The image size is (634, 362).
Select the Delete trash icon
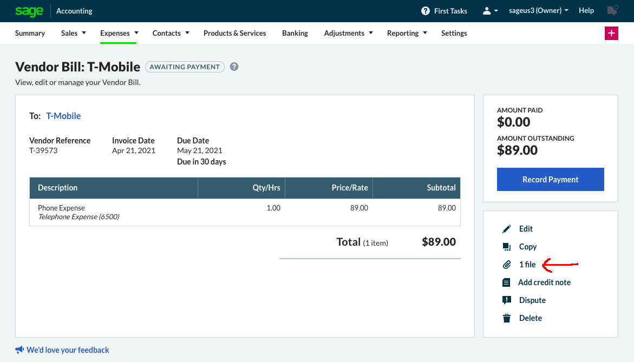click(x=507, y=318)
